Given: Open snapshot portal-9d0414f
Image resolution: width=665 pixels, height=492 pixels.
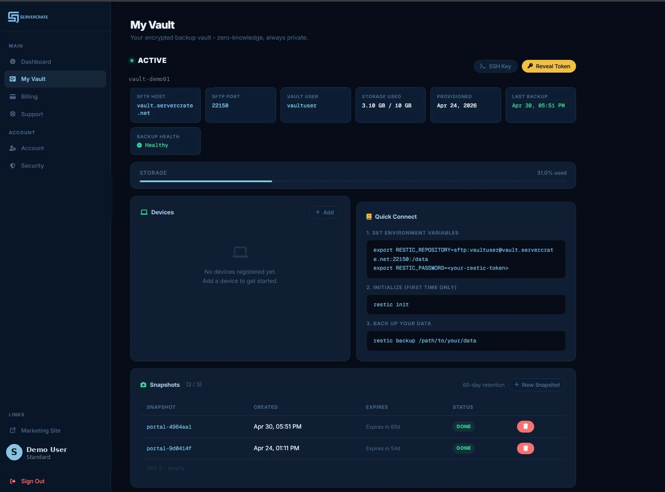Looking at the screenshot, I should [169, 448].
